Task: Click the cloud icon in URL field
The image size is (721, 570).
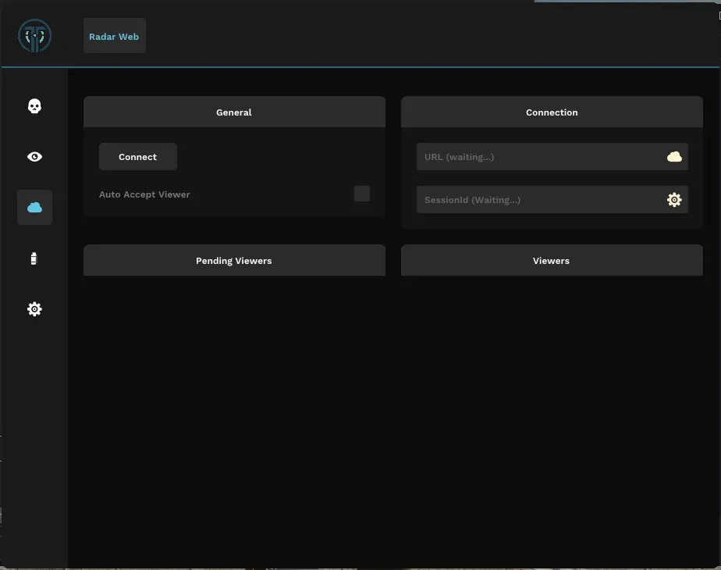Action: coord(674,157)
